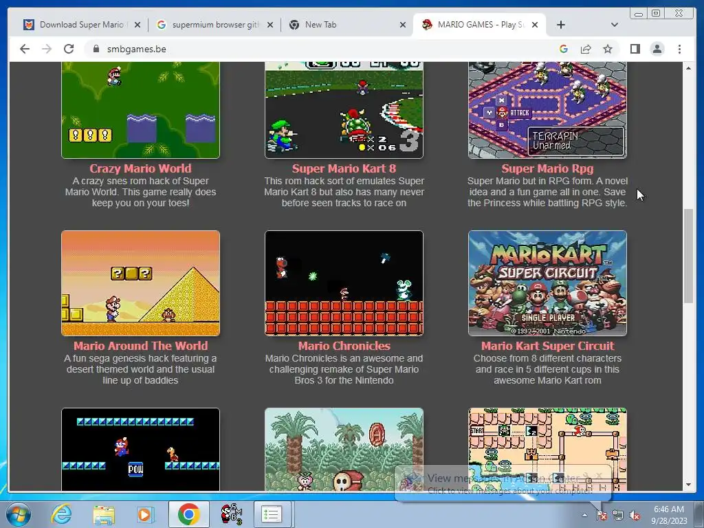This screenshot has width=704, height=528.
Task: Click the 'A crazy snes rom hack' description
Action: tap(140, 192)
